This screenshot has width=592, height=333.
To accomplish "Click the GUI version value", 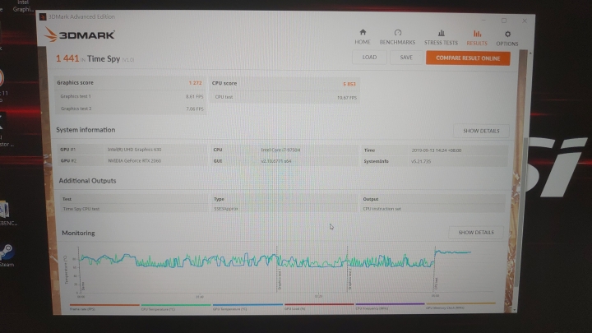I will (276, 161).
